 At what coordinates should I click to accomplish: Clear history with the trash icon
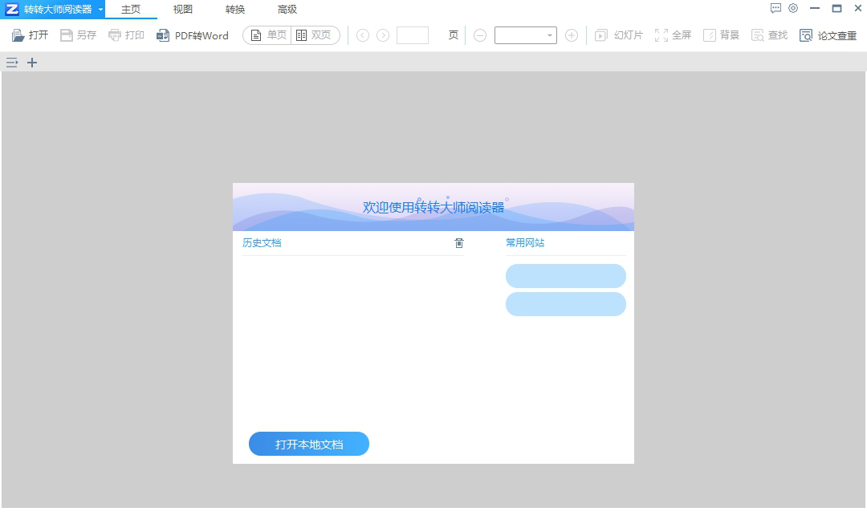459,242
